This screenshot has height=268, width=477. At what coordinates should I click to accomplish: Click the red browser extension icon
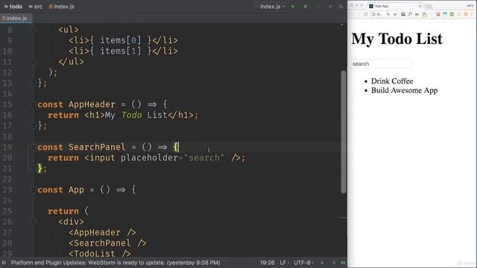click(x=438, y=14)
